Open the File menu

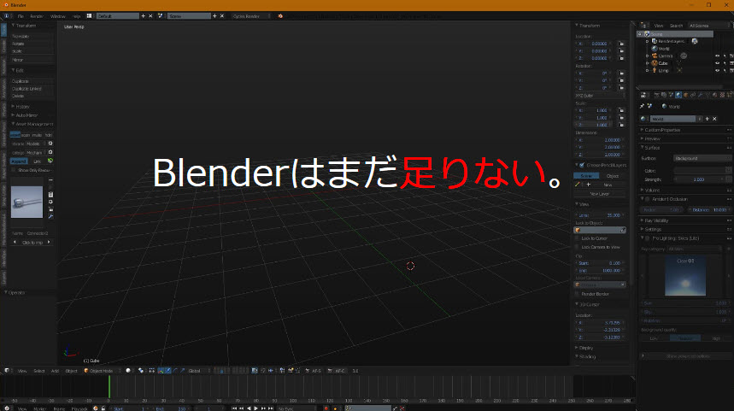tap(21, 16)
